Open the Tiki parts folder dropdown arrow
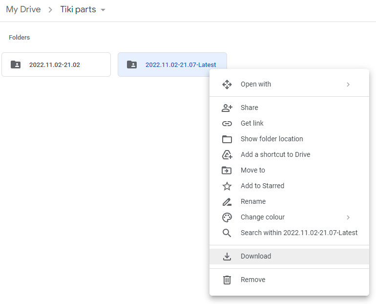Image resolution: width=376 pixels, height=304 pixels. 103,10
